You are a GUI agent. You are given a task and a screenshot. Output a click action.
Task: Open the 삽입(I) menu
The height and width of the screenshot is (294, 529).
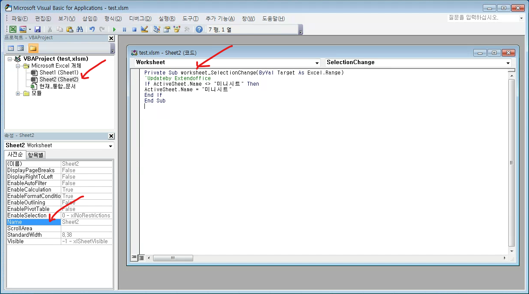90,19
